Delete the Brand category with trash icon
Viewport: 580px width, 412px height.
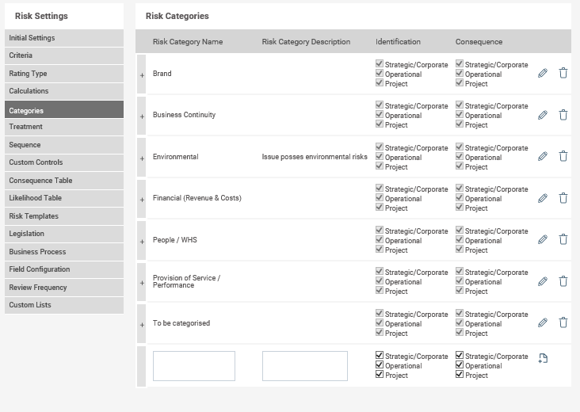pos(563,73)
